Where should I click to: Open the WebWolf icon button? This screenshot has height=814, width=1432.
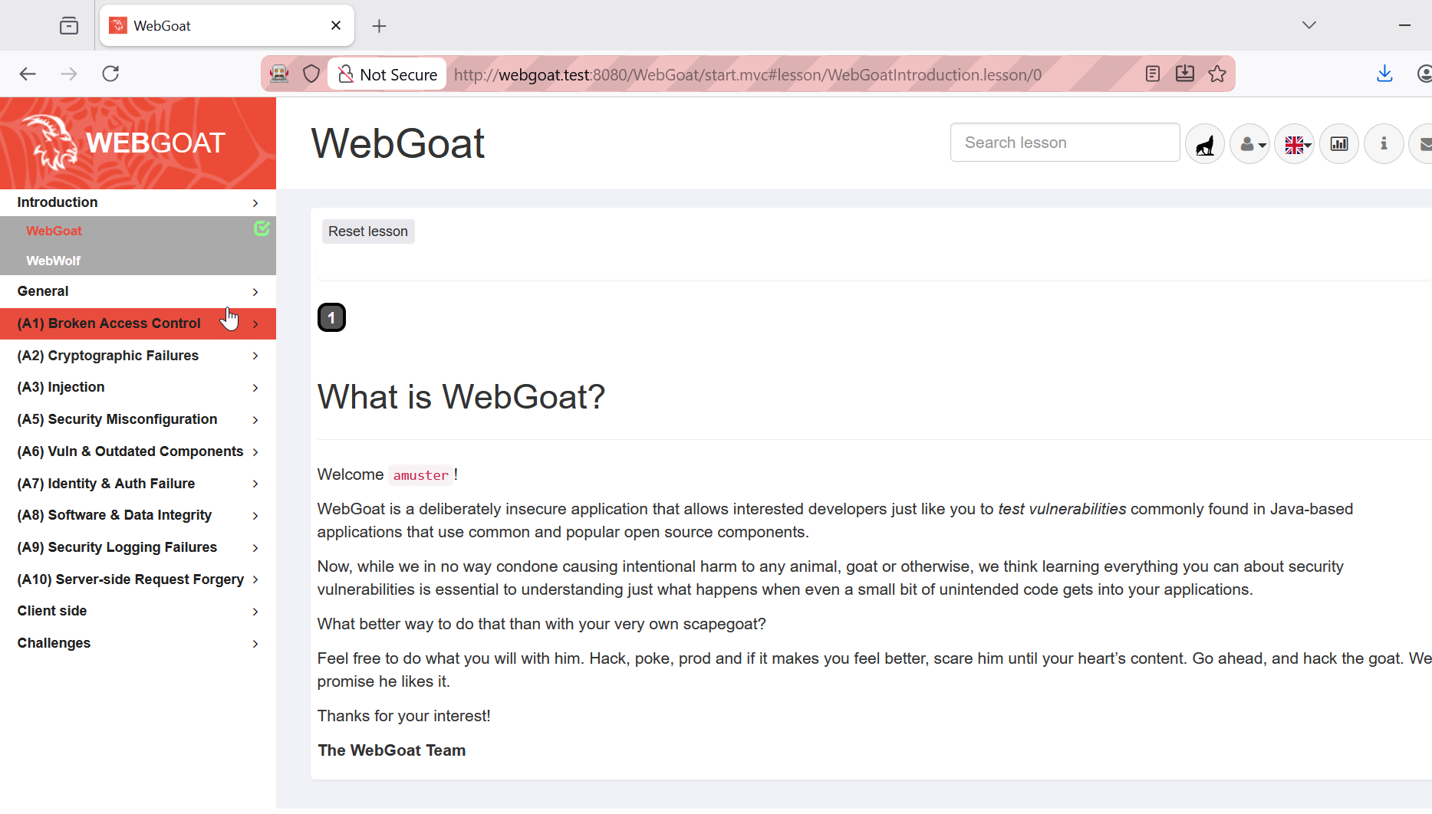pos(1205,143)
